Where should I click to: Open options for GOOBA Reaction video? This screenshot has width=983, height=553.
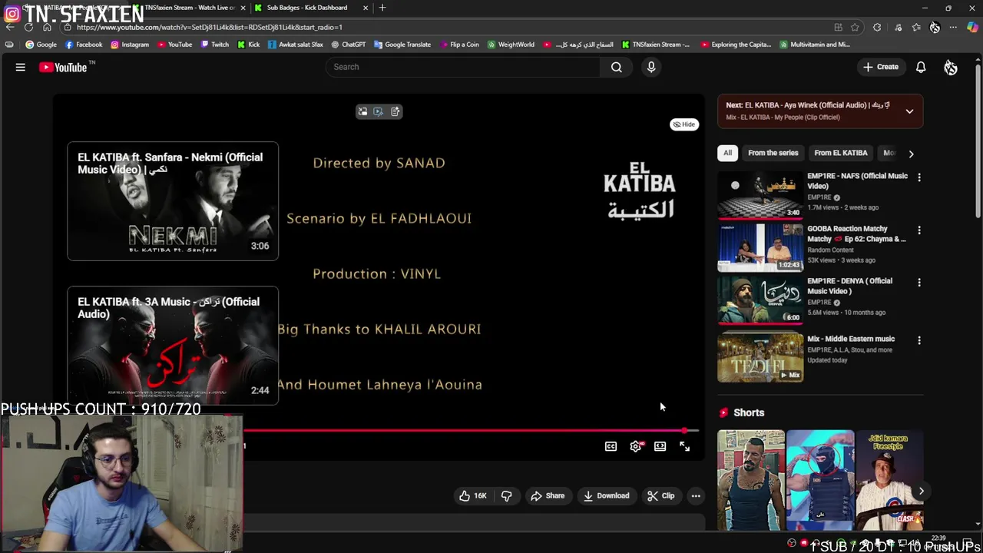[919, 230]
